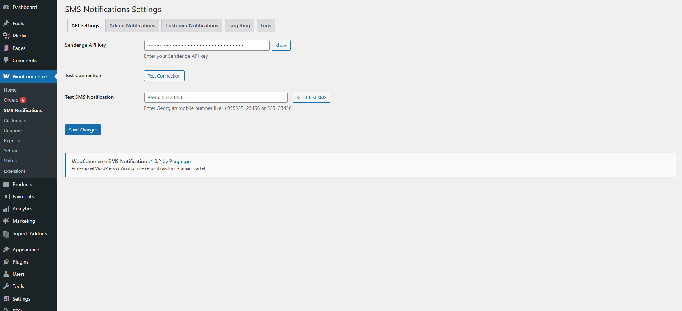Show the hidden API key
682x311 pixels.
point(281,45)
